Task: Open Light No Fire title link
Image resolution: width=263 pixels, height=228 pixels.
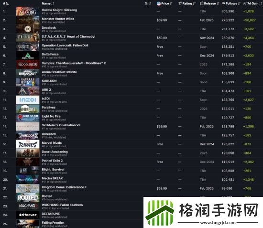Action: [51, 116]
